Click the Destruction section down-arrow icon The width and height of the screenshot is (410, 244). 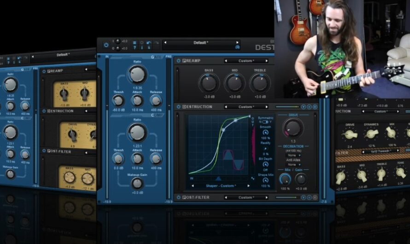coord(303,107)
